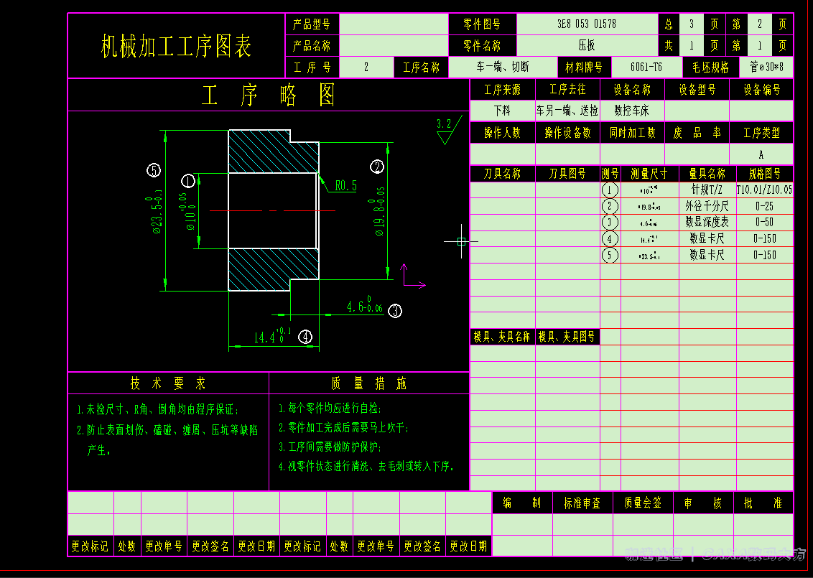Click circled 5 in the 测号 table column
This screenshot has height=578, width=813.
(x=610, y=255)
